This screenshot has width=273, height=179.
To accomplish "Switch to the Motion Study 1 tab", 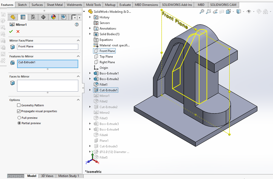I will 69,176.
